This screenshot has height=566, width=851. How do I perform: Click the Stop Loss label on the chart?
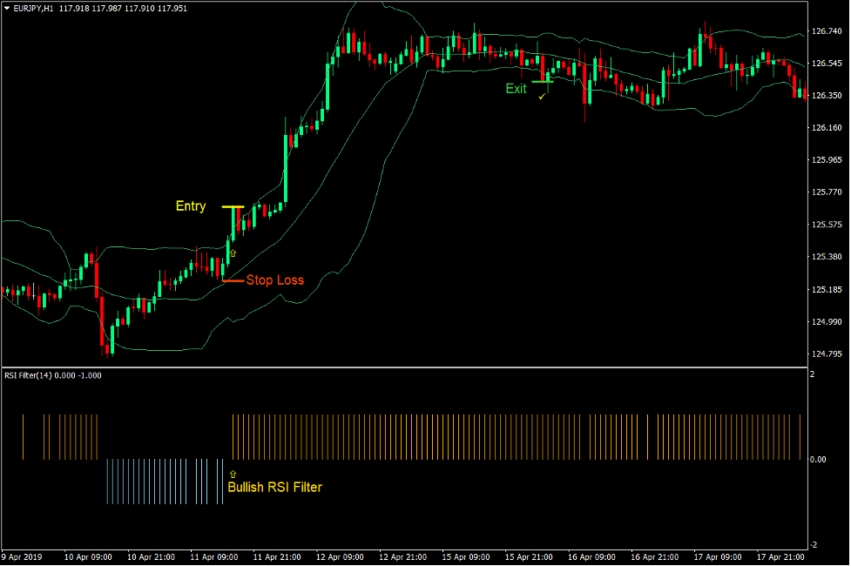(x=275, y=280)
